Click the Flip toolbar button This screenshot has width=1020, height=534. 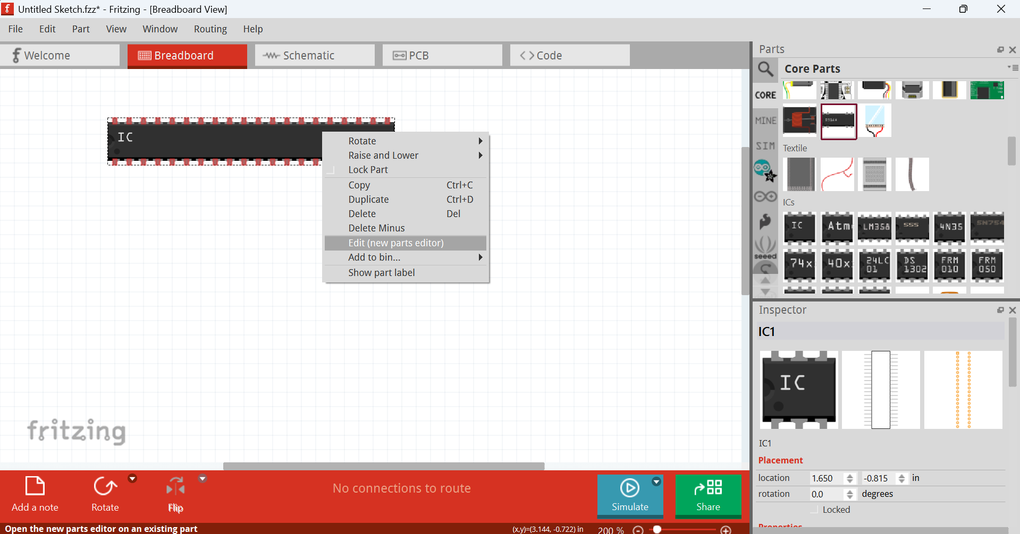[175, 494]
